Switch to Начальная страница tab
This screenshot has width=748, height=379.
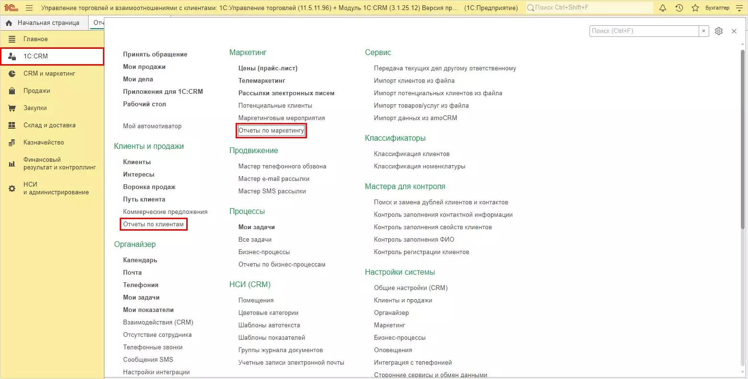43,22
